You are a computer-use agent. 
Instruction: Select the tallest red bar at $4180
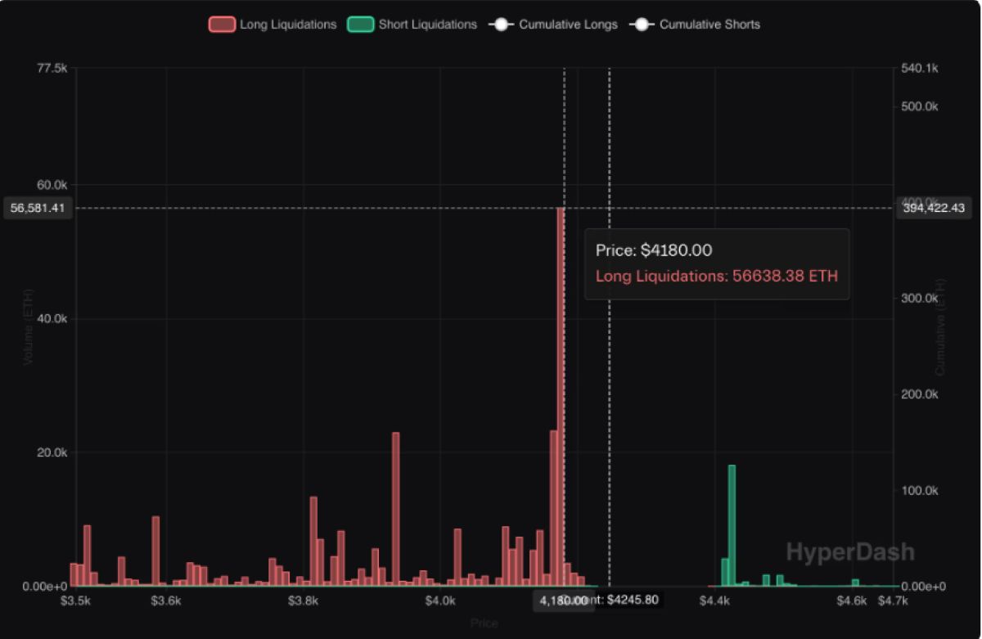point(561,397)
